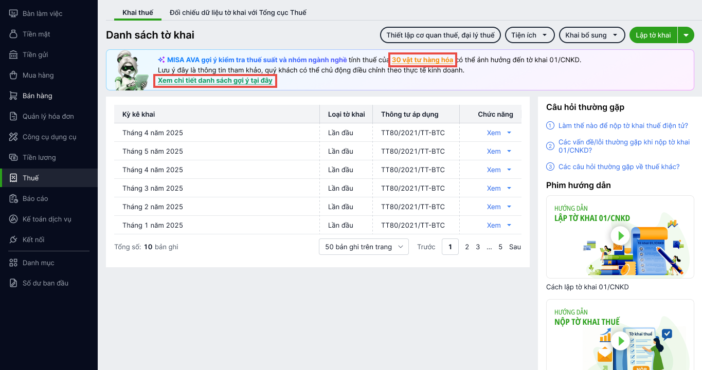Expand actions arrow for Tháng 5 năm 2025
The width and height of the screenshot is (702, 370).
pyautogui.click(x=509, y=151)
